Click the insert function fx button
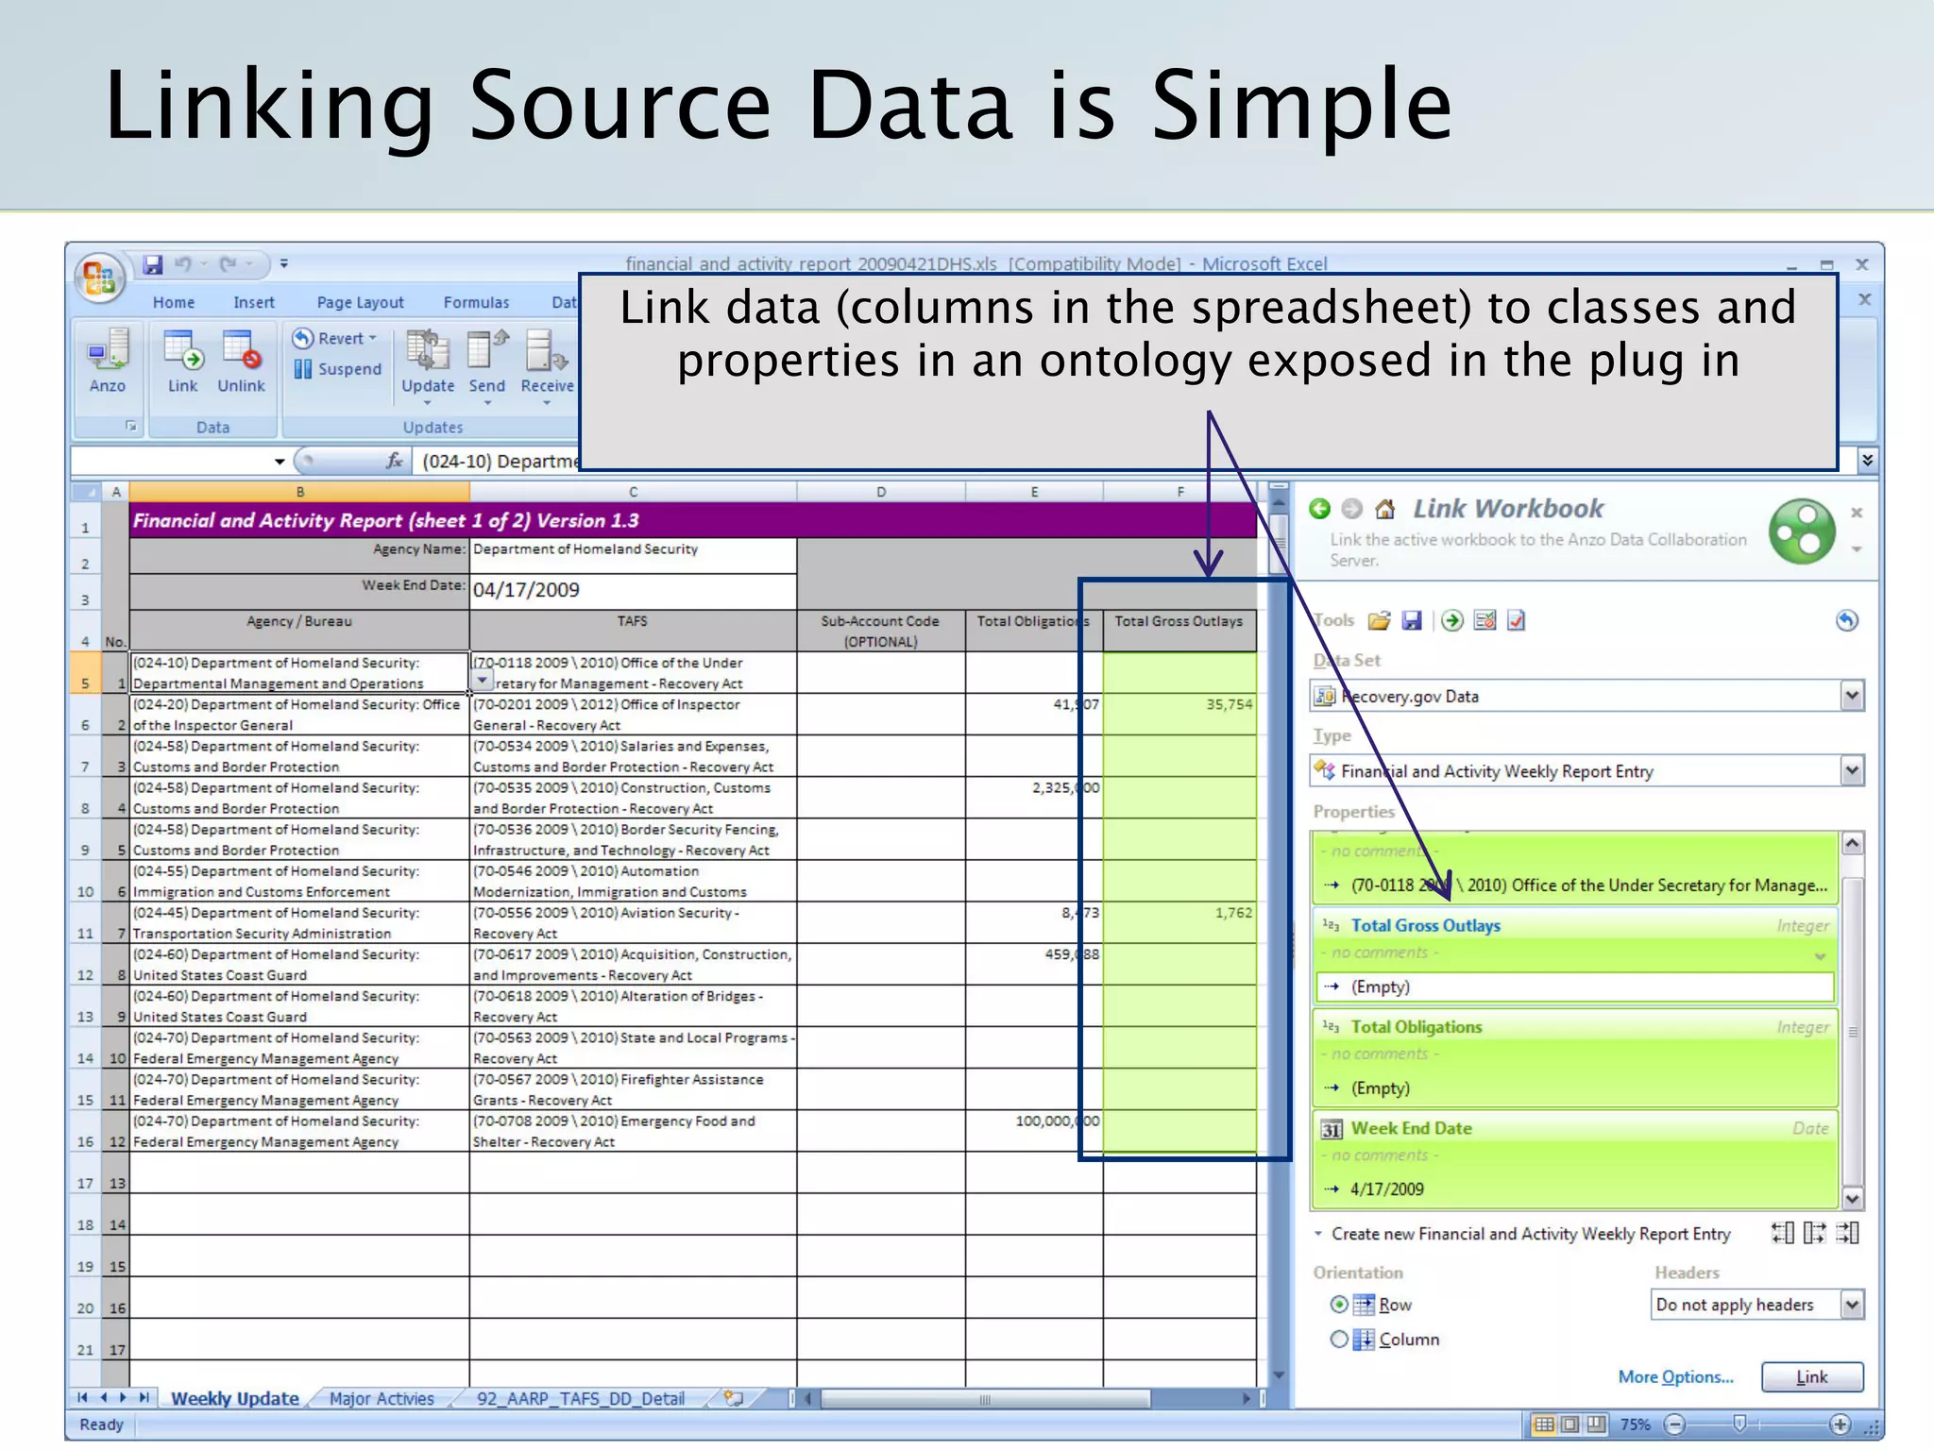 [394, 460]
